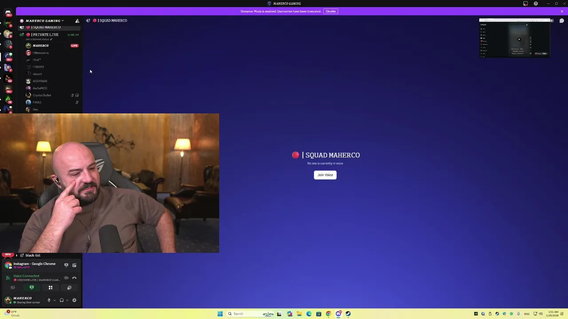Viewport: 568px width, 319px height.
Task: Click the NEW unreads indicator badge
Action: pyautogui.click(x=8, y=255)
